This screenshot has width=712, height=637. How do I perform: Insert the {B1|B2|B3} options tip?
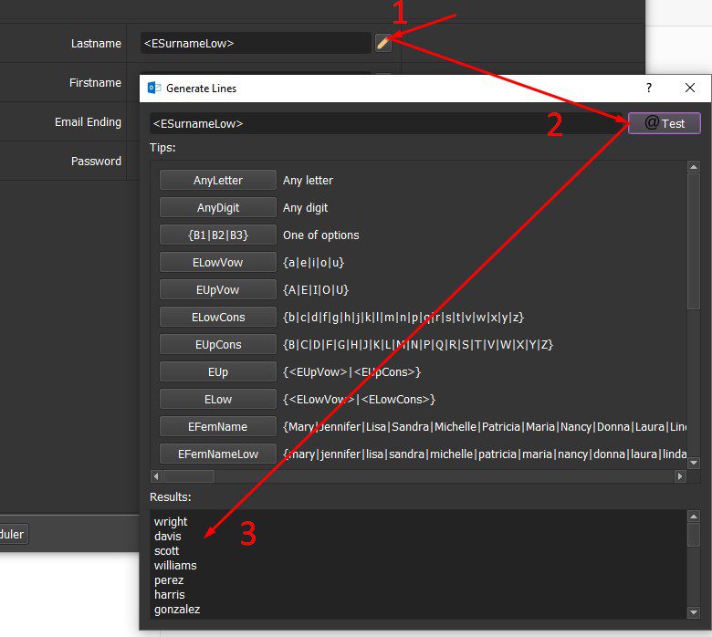pyautogui.click(x=218, y=235)
